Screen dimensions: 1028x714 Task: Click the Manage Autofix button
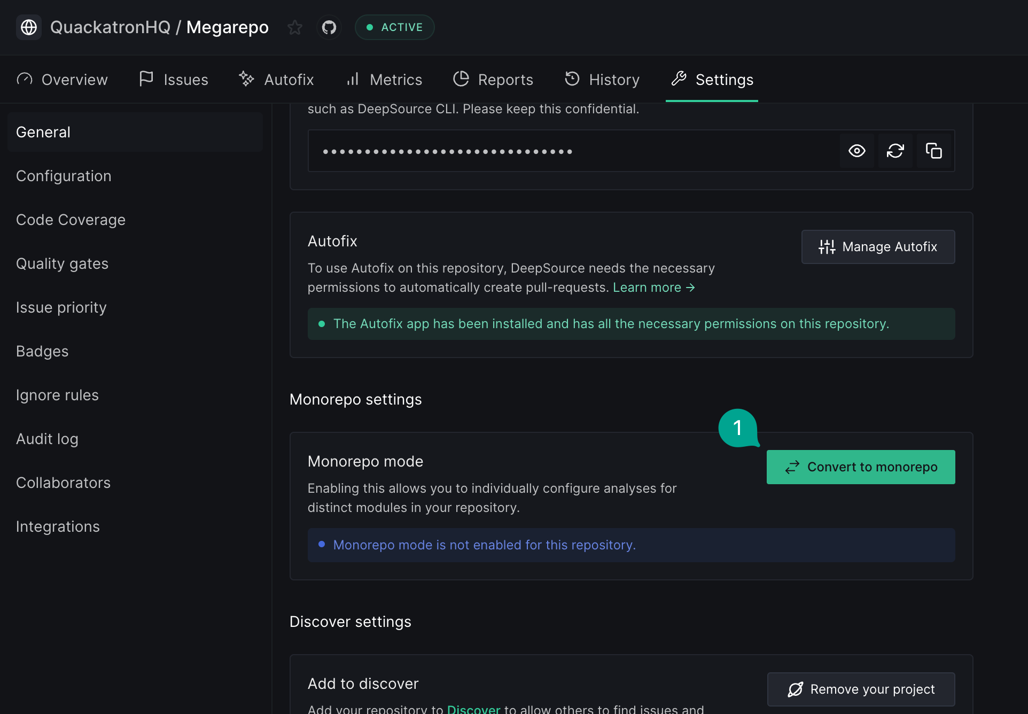(878, 247)
